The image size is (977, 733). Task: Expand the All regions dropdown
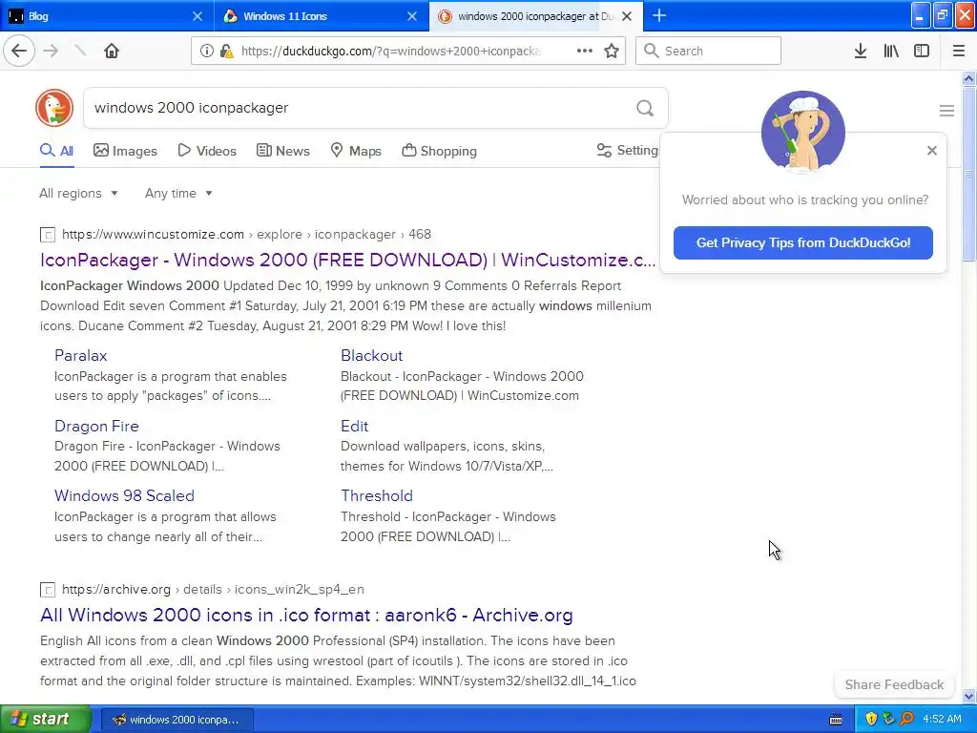[78, 193]
